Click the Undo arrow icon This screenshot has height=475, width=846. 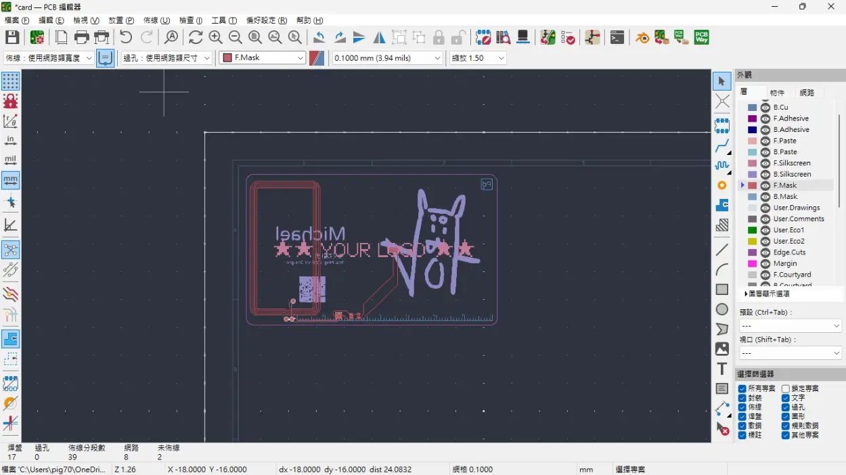(x=126, y=37)
